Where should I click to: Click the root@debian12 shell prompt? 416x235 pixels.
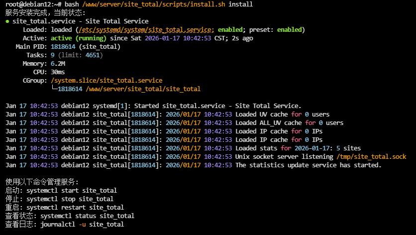[26, 4]
